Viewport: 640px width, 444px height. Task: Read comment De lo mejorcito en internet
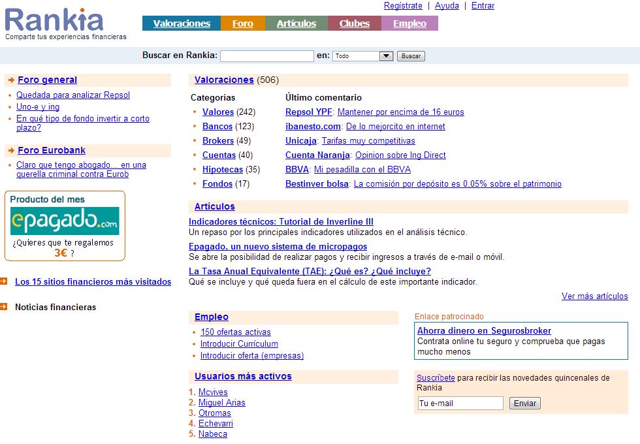click(x=396, y=127)
